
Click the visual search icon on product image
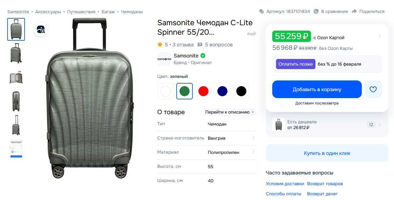click(41, 29)
